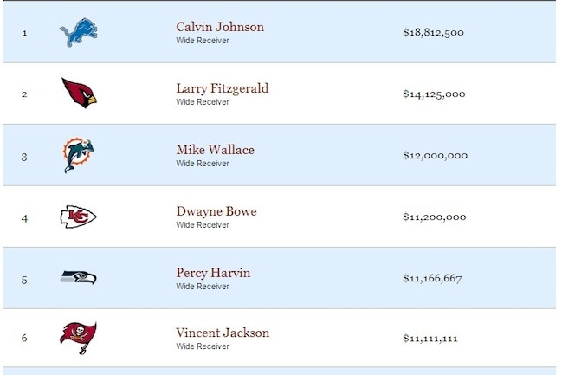562x375 pixels.
Task: Click the $11,166,667 salary figure
Action: pyautogui.click(x=432, y=278)
